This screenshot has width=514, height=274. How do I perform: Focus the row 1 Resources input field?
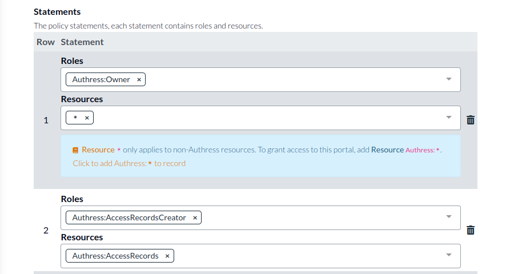pyautogui.click(x=263, y=118)
